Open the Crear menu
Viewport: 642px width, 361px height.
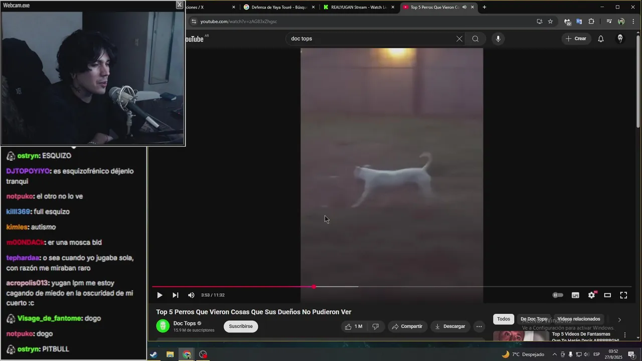click(x=576, y=39)
